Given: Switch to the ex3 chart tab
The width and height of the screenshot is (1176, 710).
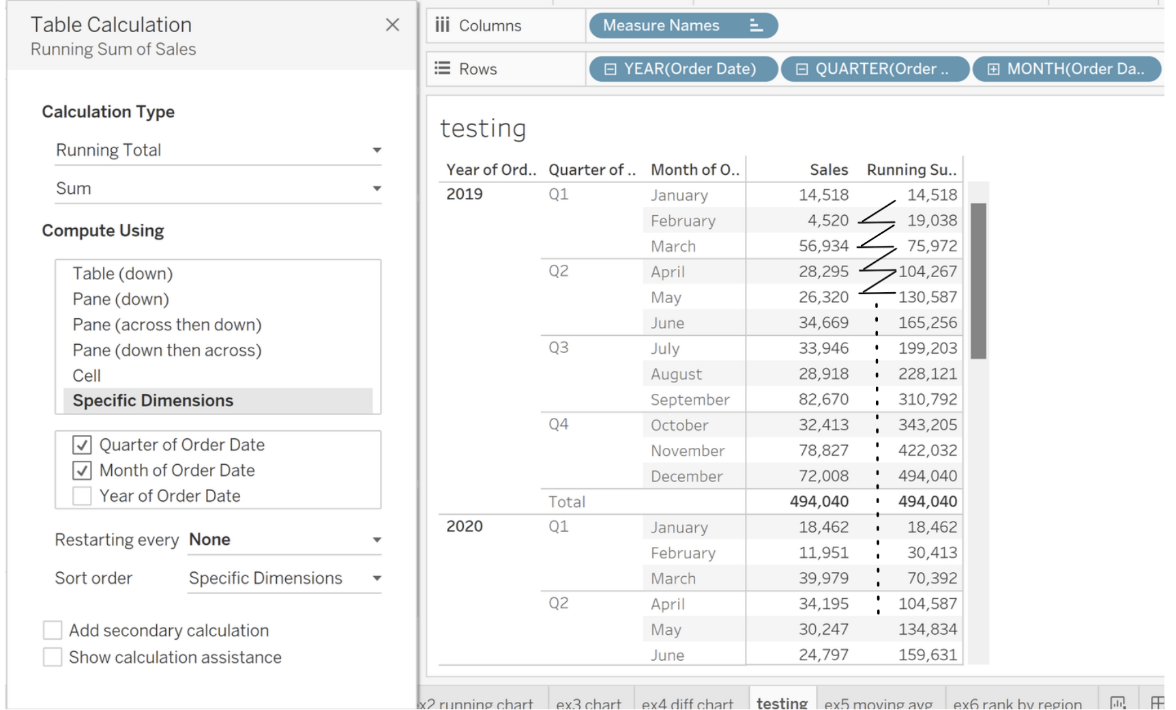Looking at the screenshot, I should (x=589, y=702).
